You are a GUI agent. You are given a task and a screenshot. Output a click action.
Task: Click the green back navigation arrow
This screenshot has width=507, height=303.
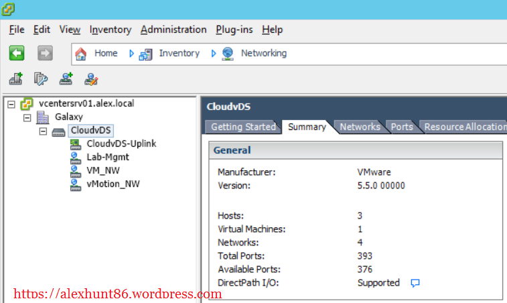tap(17, 53)
